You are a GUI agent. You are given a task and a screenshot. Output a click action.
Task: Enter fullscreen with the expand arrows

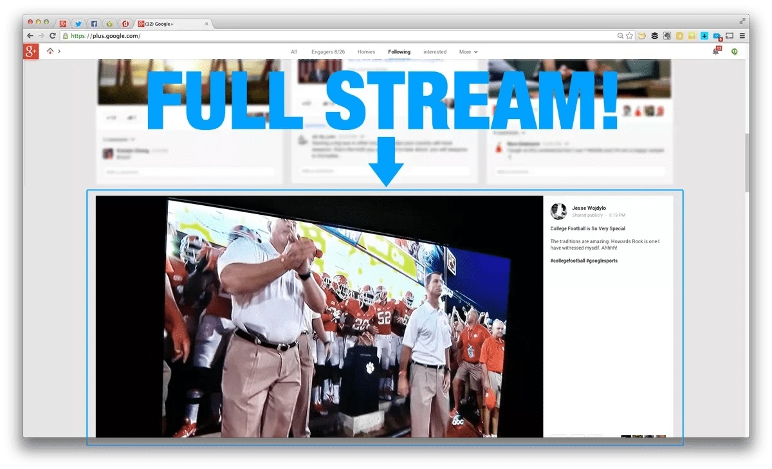tap(742, 21)
